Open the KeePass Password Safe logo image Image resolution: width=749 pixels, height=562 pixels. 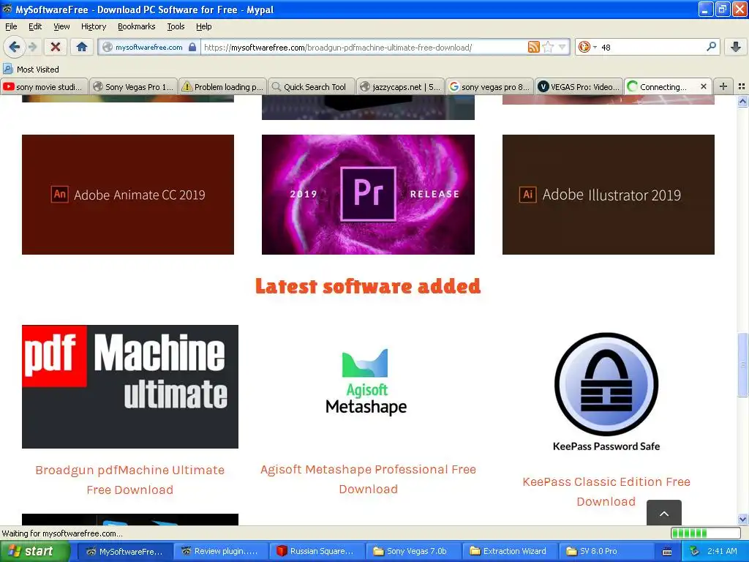click(x=606, y=392)
